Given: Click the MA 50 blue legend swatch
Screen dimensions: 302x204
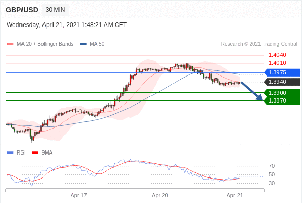Looking at the screenshot, I should (83, 44).
